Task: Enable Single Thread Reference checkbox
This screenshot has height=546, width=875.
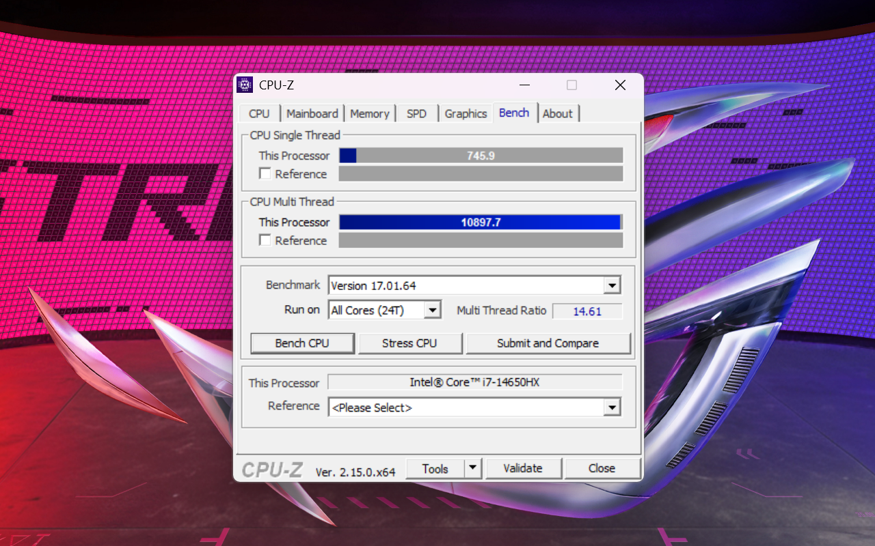Action: 265,174
